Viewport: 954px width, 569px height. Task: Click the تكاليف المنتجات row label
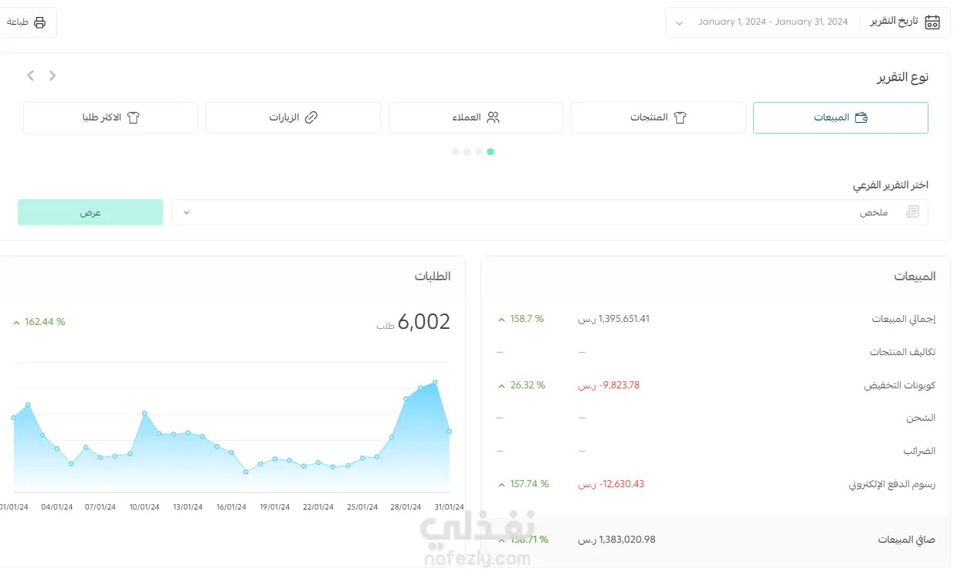point(902,352)
